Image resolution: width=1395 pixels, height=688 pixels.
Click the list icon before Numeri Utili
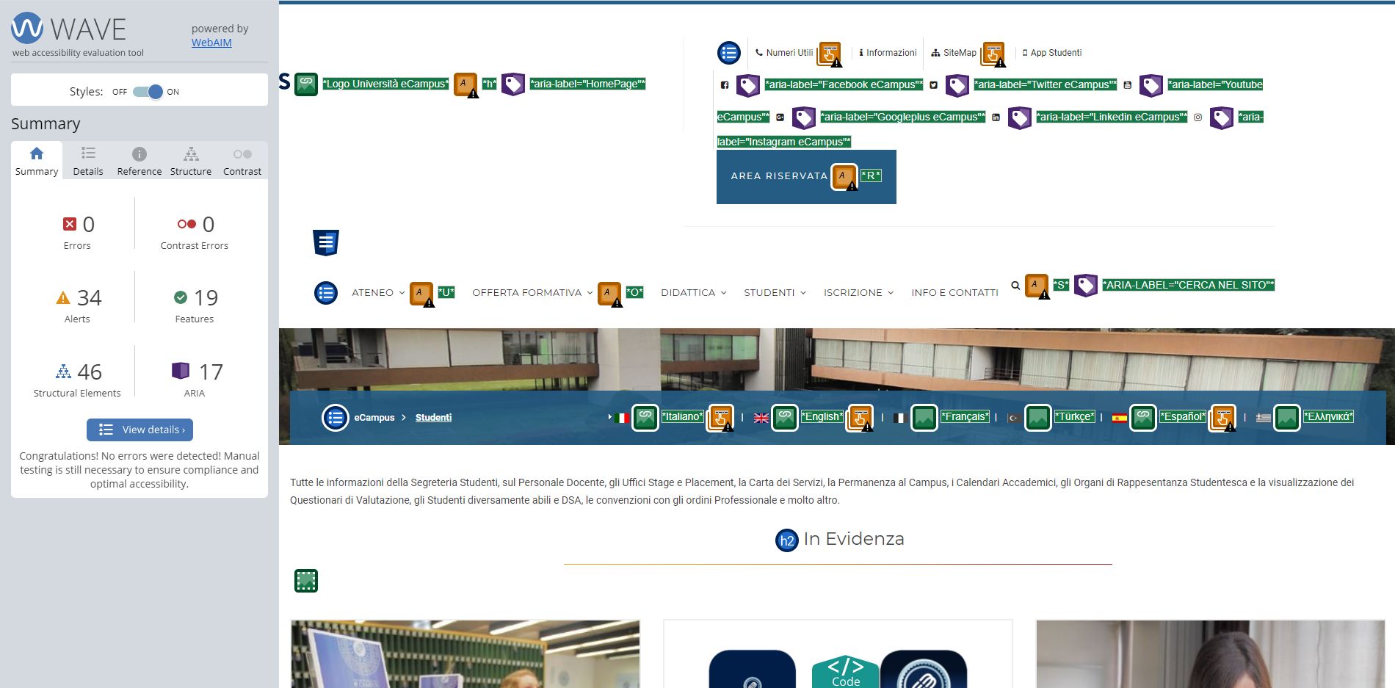(729, 53)
